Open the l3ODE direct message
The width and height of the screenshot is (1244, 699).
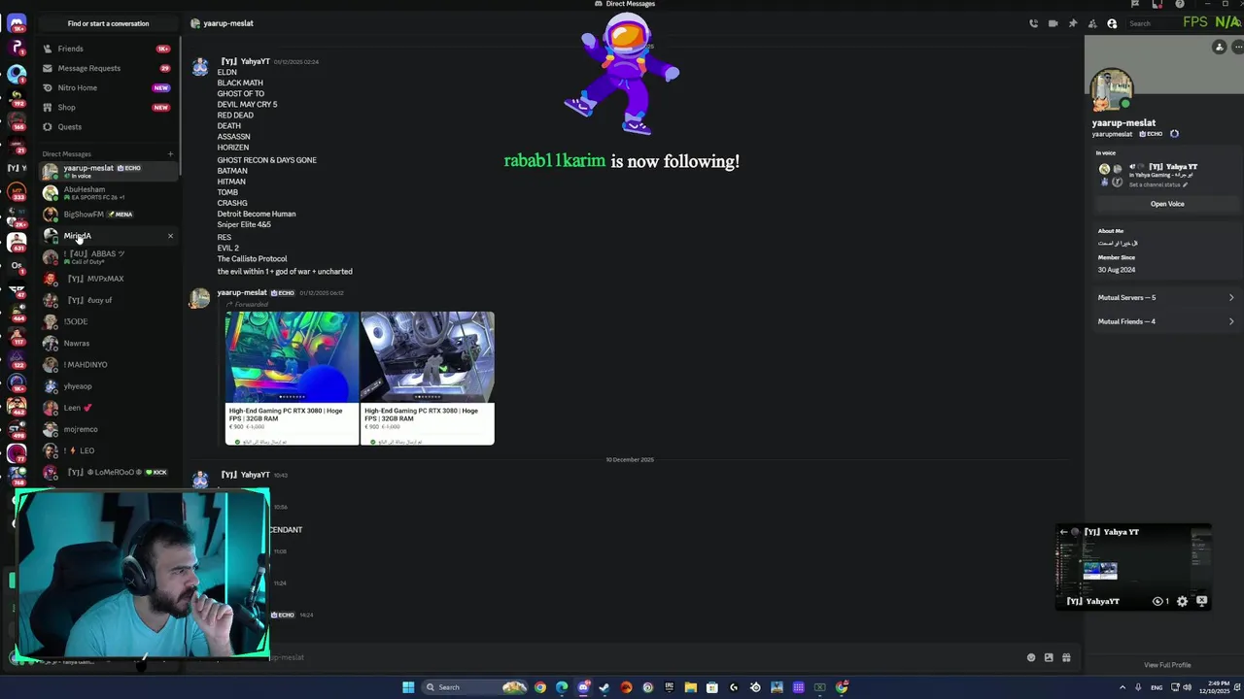pyautogui.click(x=107, y=321)
